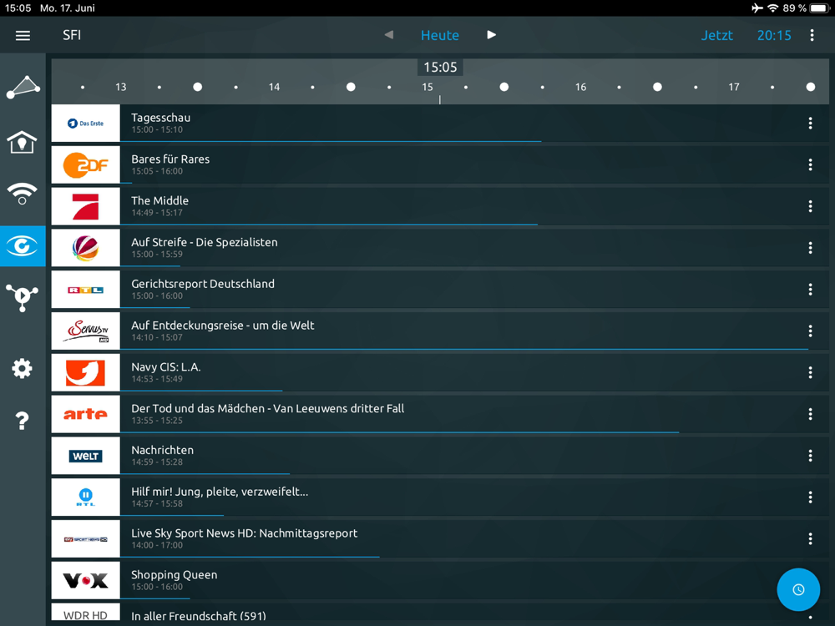Tap the floating clock timer button

[797, 589]
